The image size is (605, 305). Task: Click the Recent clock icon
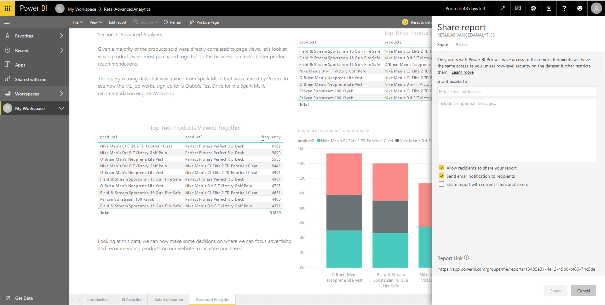click(x=8, y=50)
